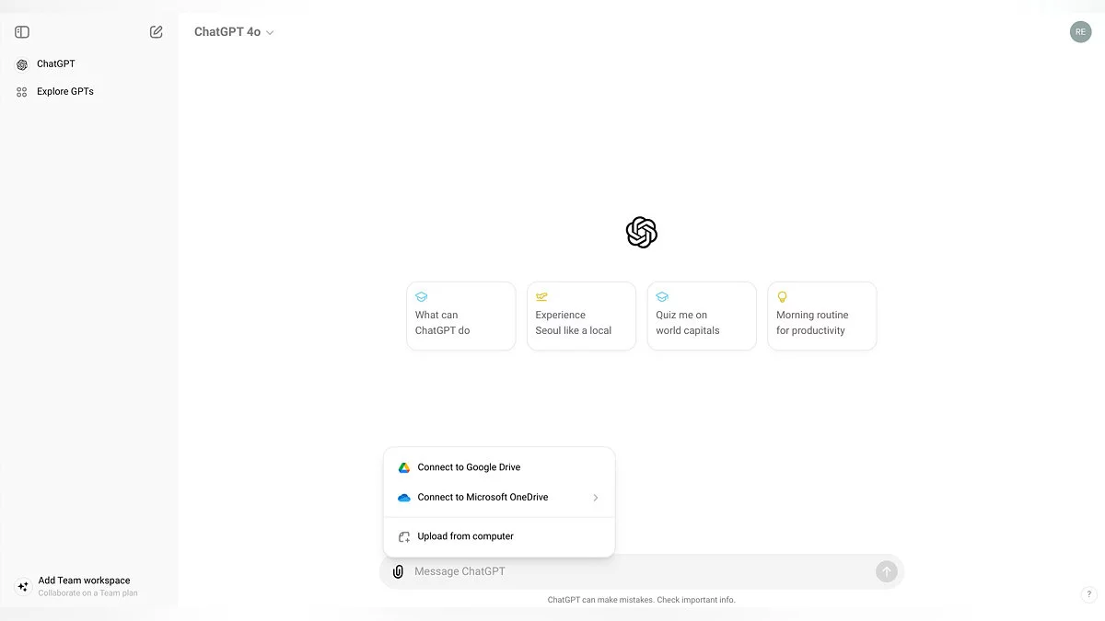This screenshot has width=1105, height=621.
Task: Click the graduation cap icon on What can ChatGPT do
Action: pyautogui.click(x=422, y=297)
